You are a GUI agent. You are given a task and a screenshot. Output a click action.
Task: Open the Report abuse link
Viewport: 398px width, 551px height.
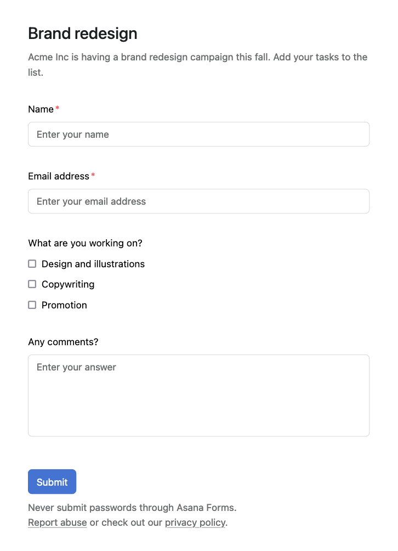point(57,522)
